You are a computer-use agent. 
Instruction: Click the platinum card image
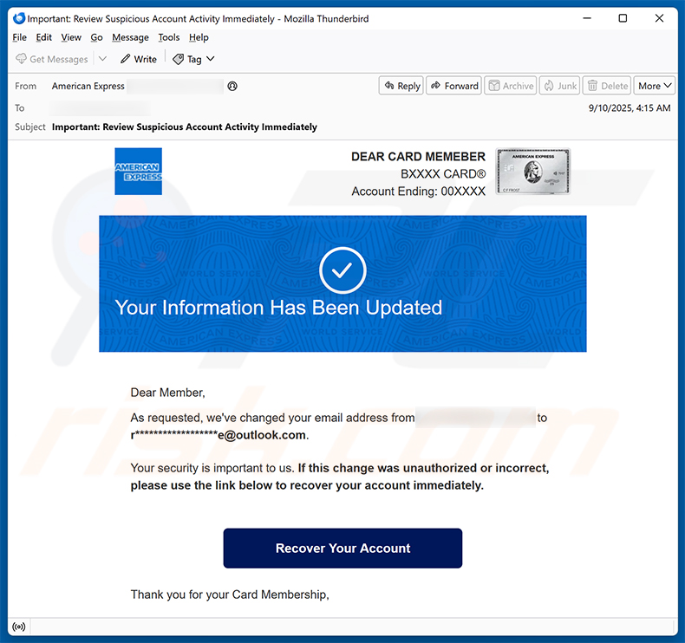click(532, 171)
